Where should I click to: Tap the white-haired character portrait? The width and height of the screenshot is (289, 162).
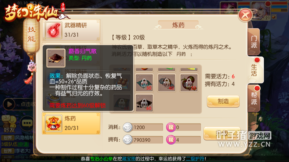click(261, 11)
